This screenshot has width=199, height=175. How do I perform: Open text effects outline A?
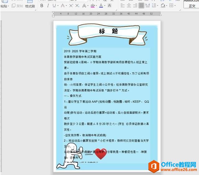point(84,6)
